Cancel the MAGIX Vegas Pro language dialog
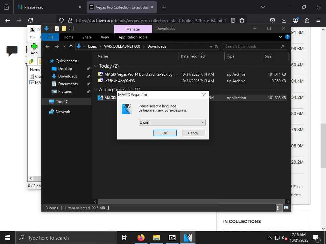The height and width of the screenshot is (244, 326). click(x=193, y=133)
